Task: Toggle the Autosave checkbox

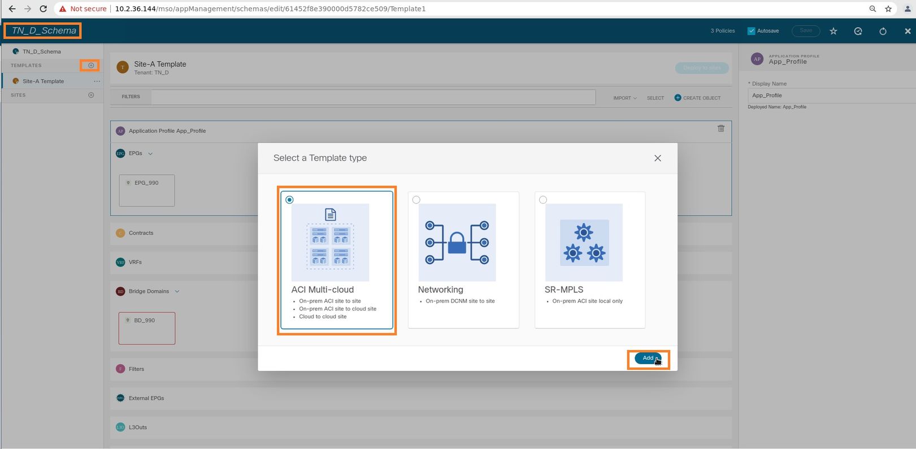Action: click(751, 31)
